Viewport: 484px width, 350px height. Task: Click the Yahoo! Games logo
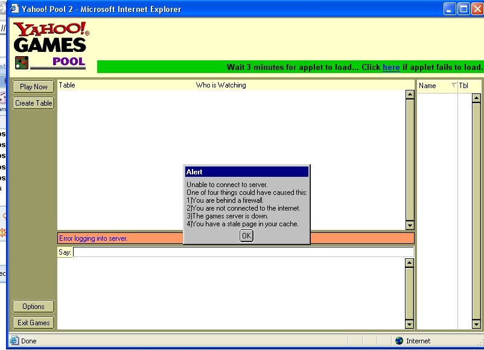click(51, 37)
